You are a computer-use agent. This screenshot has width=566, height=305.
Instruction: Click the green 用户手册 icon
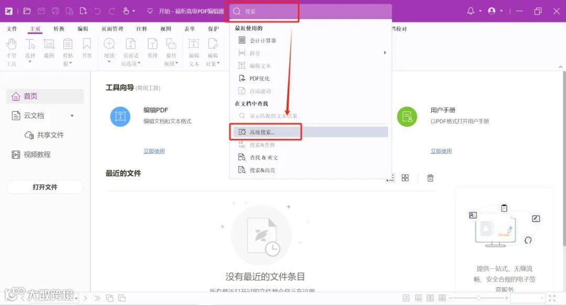407,116
